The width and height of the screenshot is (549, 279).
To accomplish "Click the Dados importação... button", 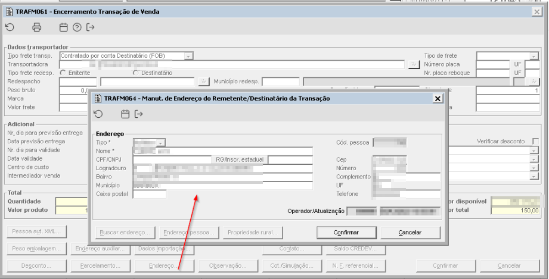I will point(164,249).
